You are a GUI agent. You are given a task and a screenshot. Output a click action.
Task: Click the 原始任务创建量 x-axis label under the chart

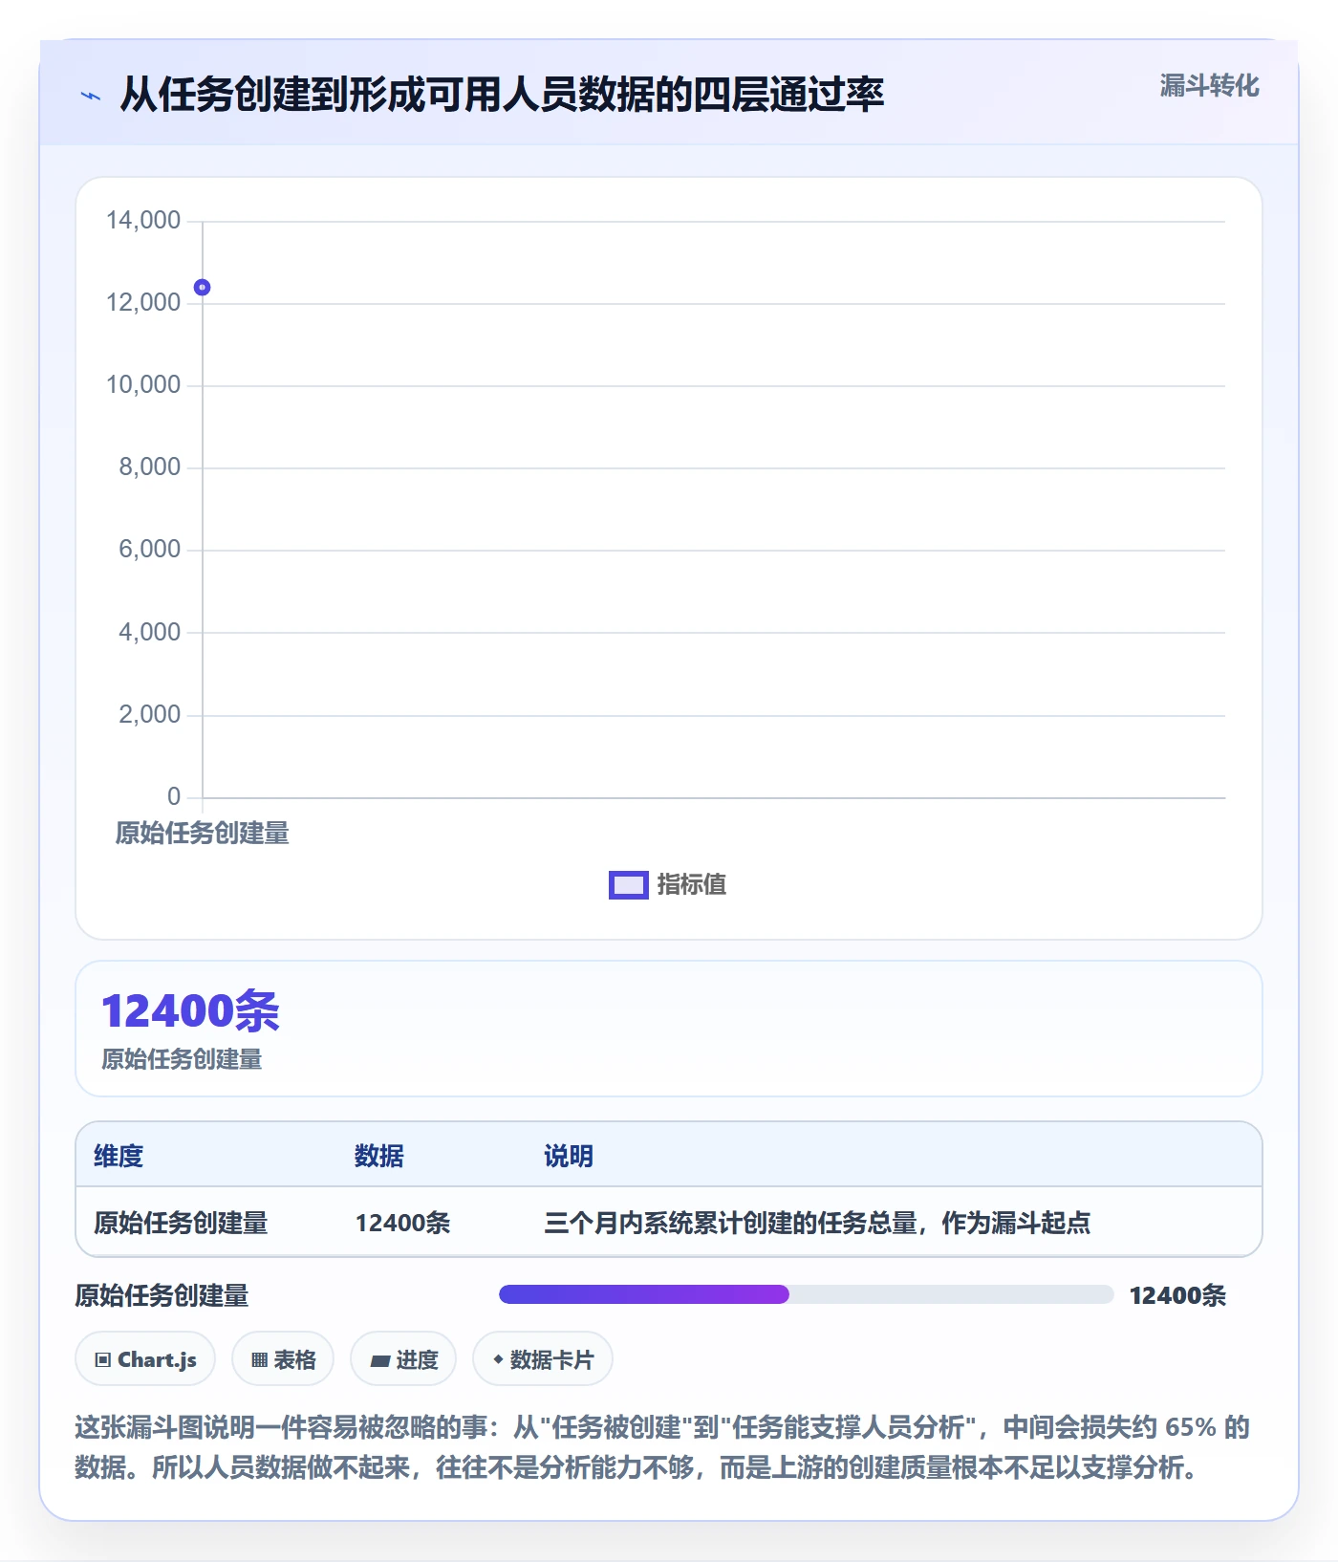pyautogui.click(x=202, y=834)
